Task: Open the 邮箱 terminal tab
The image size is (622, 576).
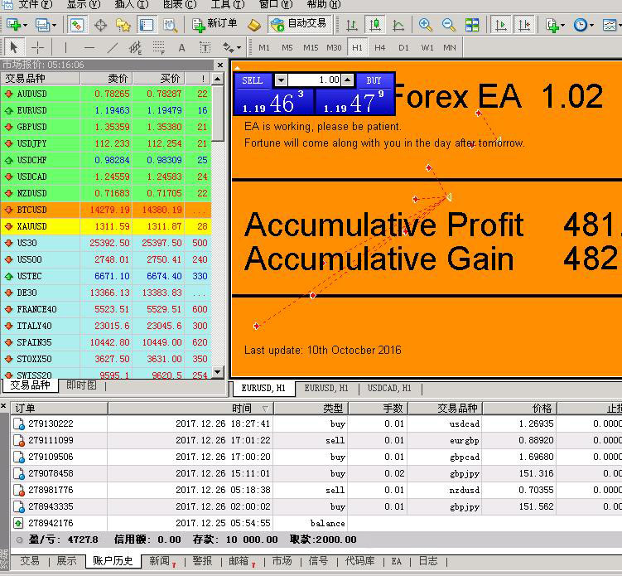Action: [x=241, y=561]
